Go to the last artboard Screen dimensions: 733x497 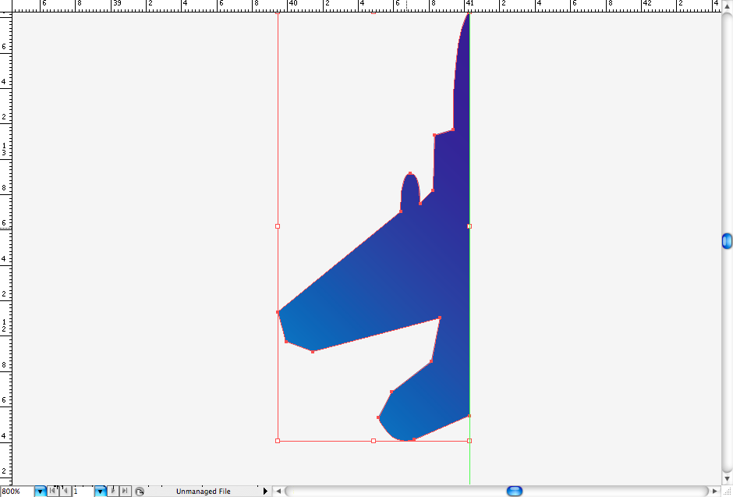pyautogui.click(x=125, y=492)
